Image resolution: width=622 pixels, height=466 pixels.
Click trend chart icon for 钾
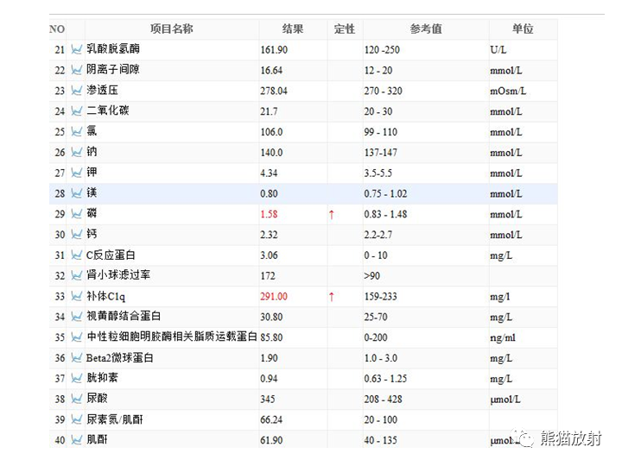[76, 173]
